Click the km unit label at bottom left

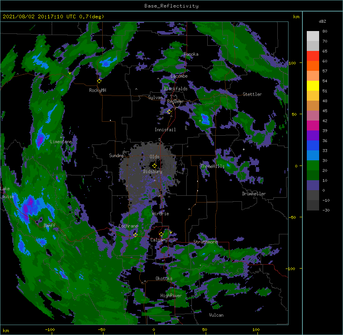point(6,331)
